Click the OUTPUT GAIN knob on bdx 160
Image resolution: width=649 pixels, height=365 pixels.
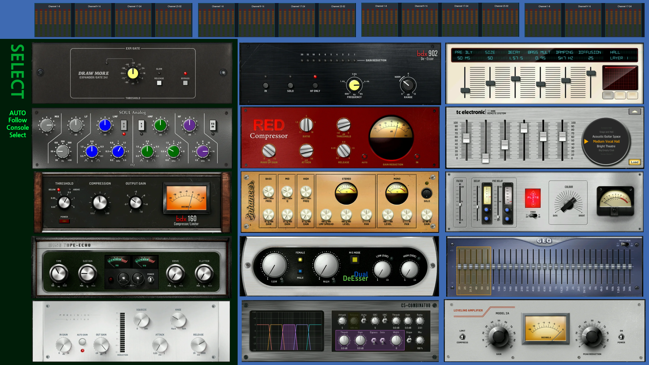136,202
